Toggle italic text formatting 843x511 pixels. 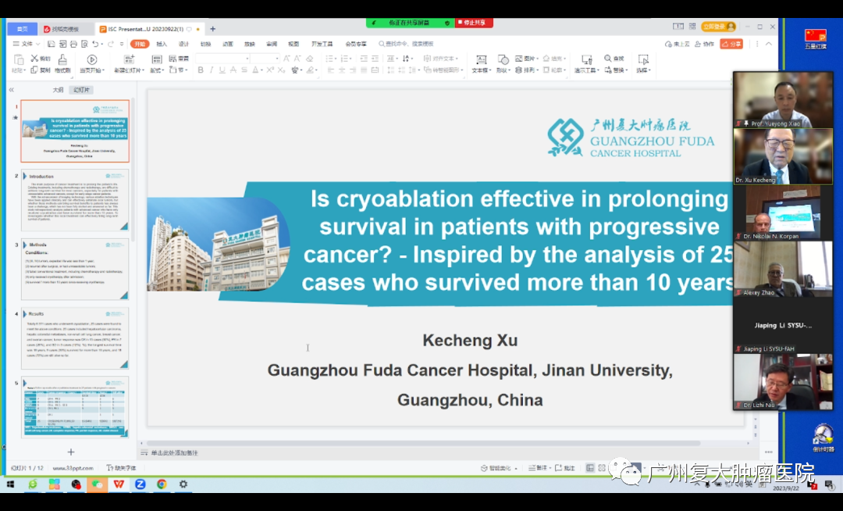coord(212,70)
